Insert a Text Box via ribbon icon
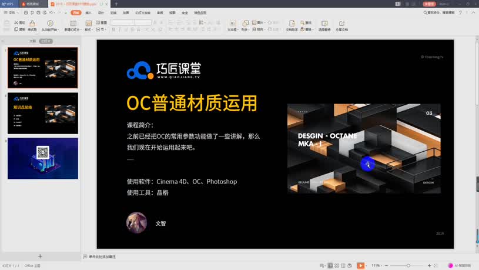Screen dimensions: 479x270 (x=233, y=24)
